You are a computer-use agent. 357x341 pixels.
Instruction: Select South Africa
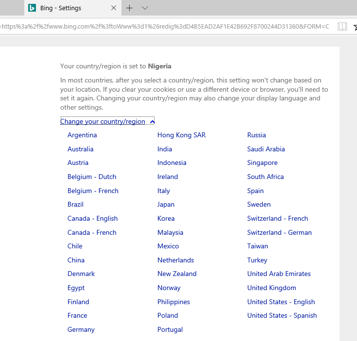click(x=266, y=177)
